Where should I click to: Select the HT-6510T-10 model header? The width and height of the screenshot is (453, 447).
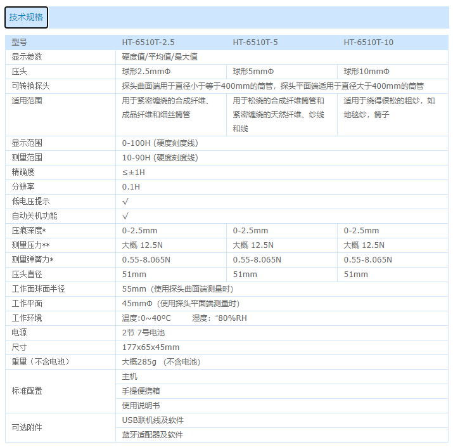(368, 42)
